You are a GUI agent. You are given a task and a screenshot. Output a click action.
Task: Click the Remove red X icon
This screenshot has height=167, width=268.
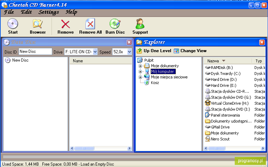click(x=66, y=24)
